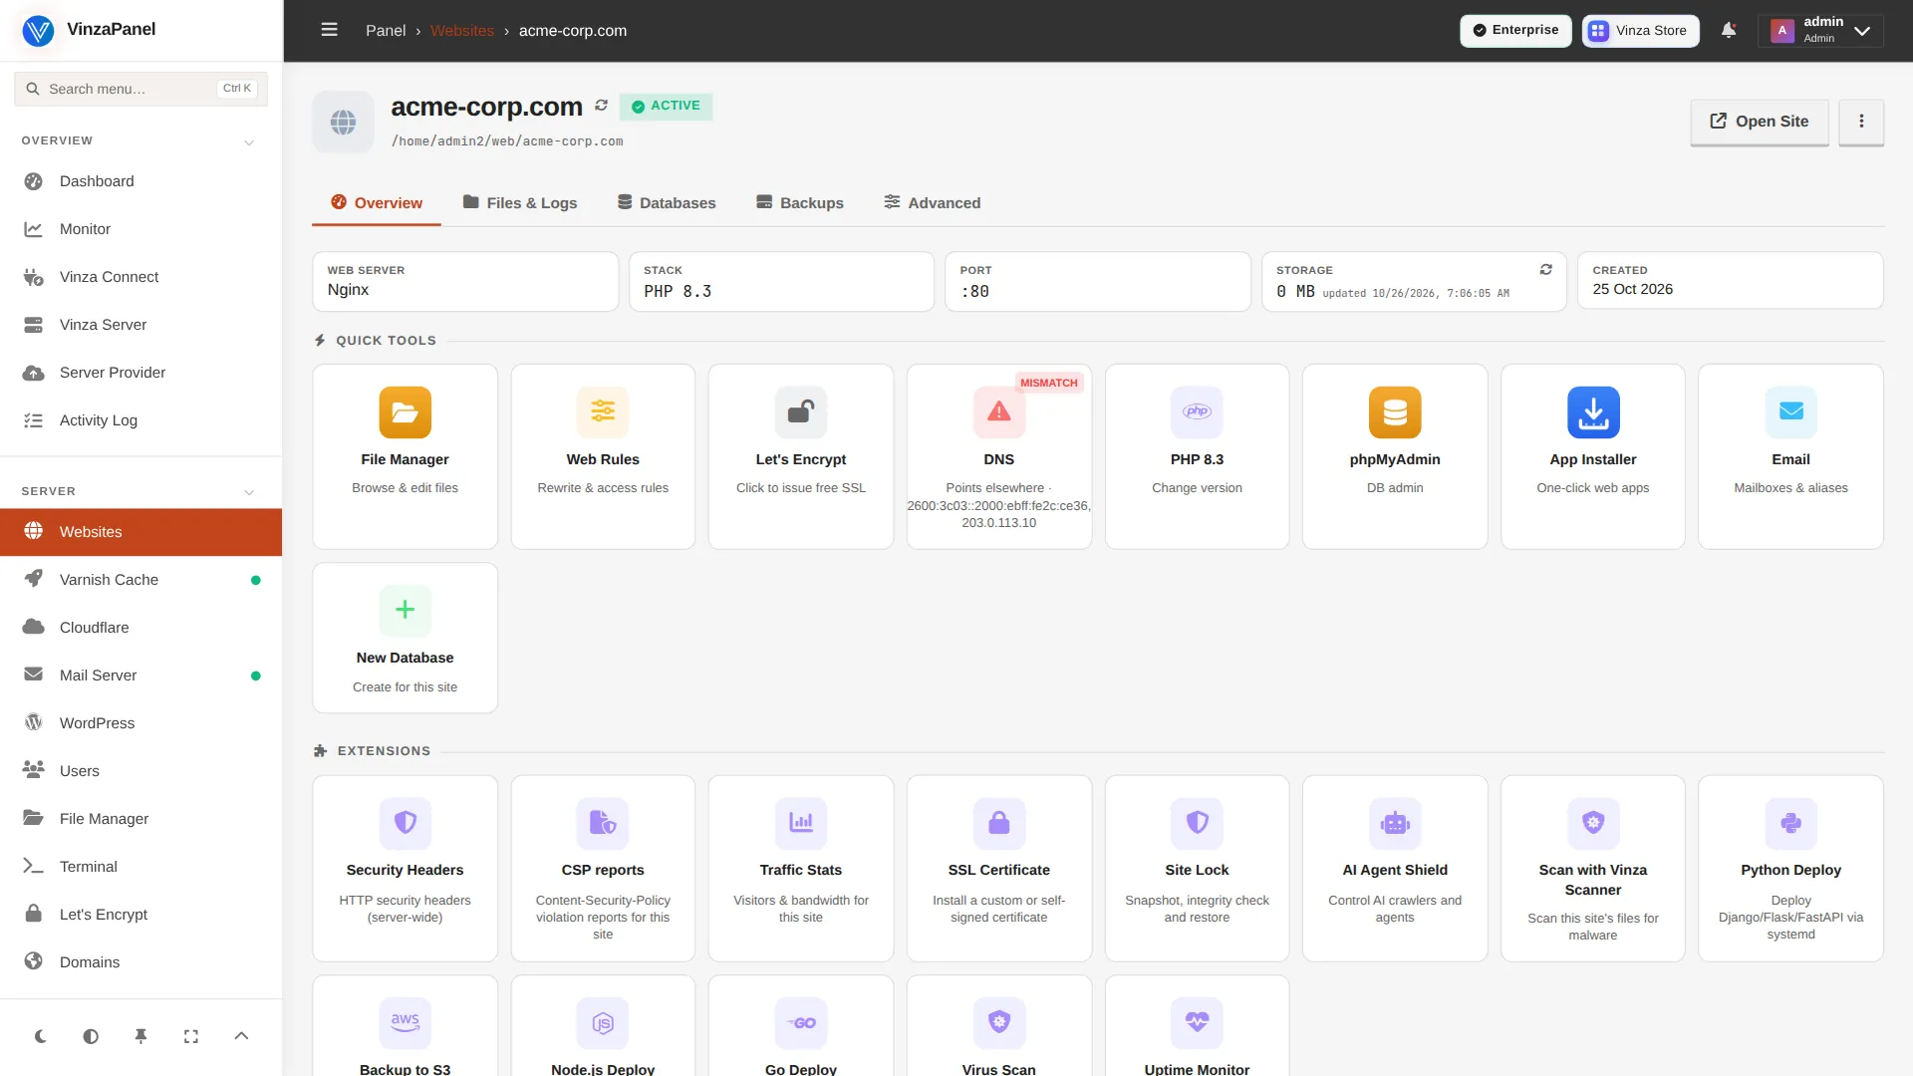This screenshot has height=1076, width=1913.
Task: Collapse the Server sidebar section
Action: (x=249, y=492)
